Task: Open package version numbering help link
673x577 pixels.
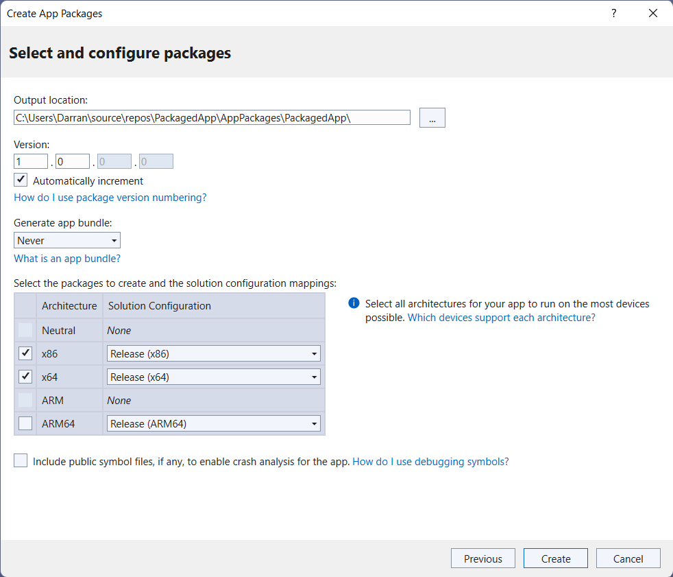Action: (x=110, y=197)
